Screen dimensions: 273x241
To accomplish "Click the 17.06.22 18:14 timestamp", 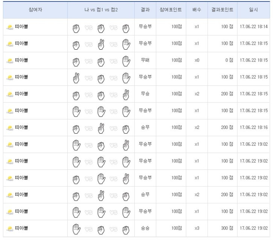I will pyautogui.click(x=254, y=26).
